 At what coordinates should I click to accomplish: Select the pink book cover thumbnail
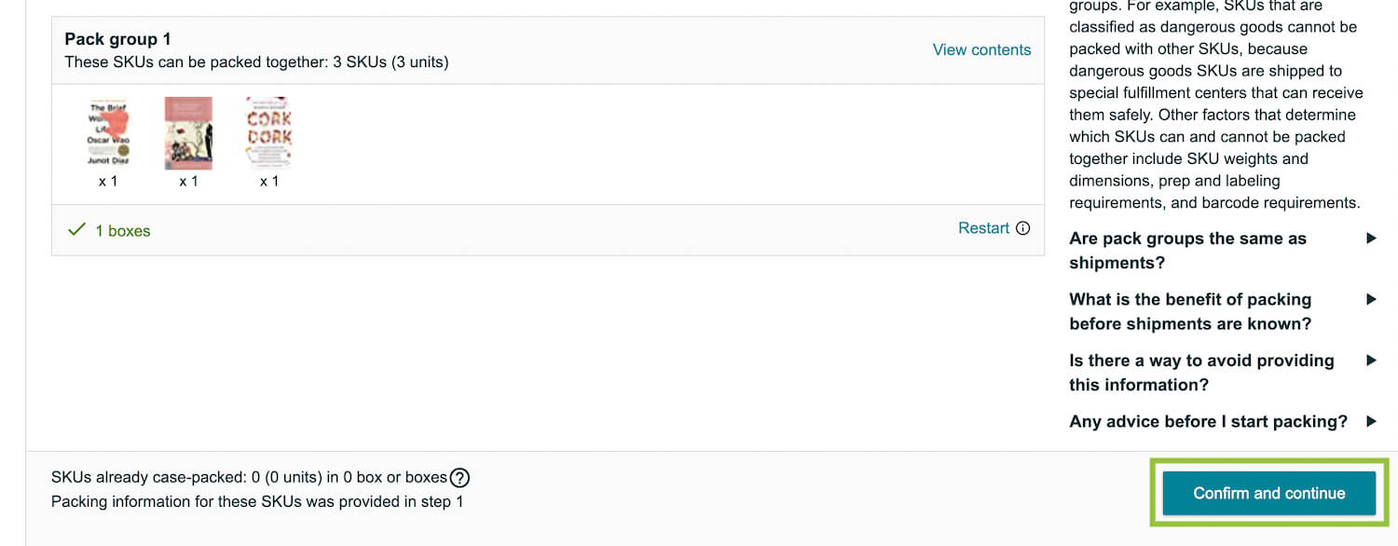(188, 133)
